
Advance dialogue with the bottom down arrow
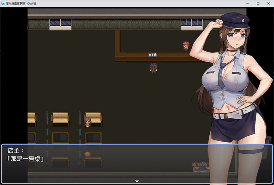(137, 181)
